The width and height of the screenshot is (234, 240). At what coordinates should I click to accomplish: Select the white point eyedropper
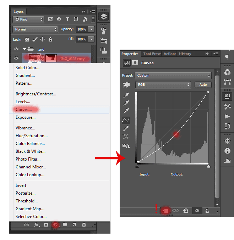(126, 111)
